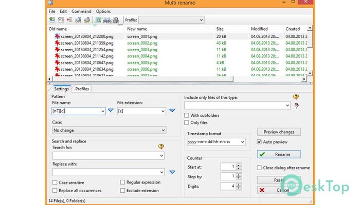Open the Search for dropdown
The height and width of the screenshot is (205, 360).
tap(161, 156)
